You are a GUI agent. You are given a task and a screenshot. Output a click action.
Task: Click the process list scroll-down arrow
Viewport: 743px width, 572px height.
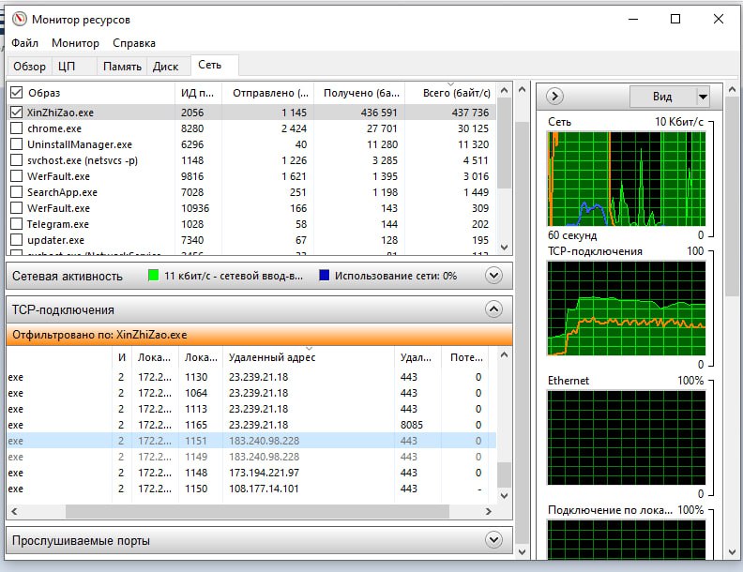(x=504, y=248)
